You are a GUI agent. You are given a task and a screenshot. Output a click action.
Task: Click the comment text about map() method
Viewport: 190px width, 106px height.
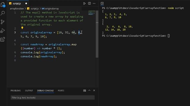[x=52, y=19]
